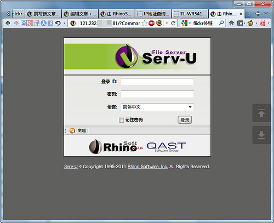Open the address bar history dropdown

167,24
